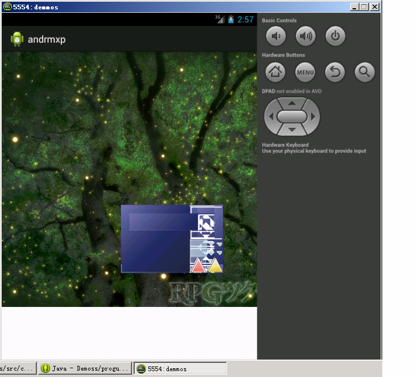Close the 5554:demmos emulator window
415x377 pixels.
pyautogui.click(x=375, y=7)
